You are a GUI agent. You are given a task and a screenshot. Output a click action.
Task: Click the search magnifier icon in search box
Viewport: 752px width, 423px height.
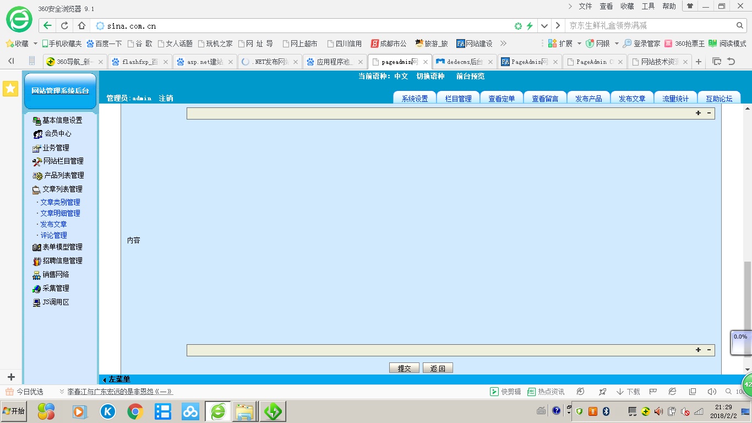tap(740, 26)
